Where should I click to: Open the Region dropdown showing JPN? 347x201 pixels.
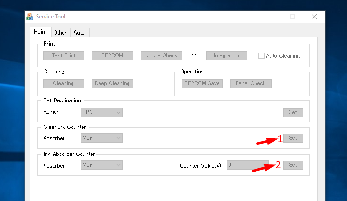(101, 112)
